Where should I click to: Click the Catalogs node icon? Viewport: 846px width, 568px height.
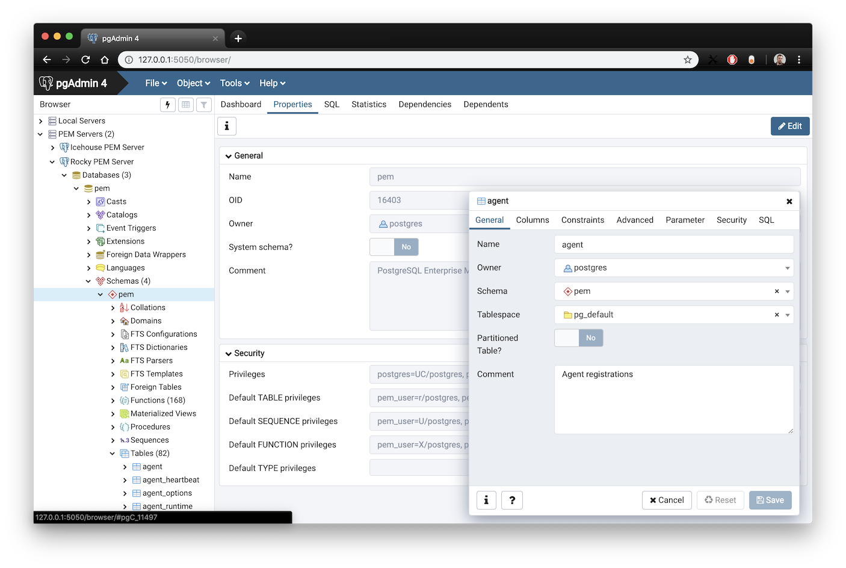tap(100, 215)
